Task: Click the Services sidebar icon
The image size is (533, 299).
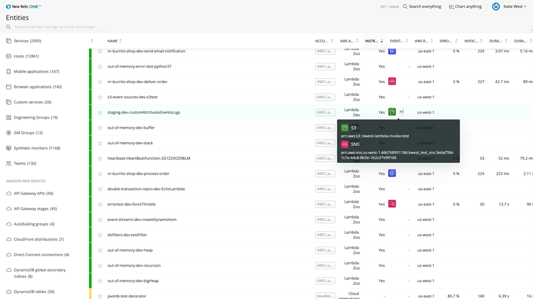Action: (9, 41)
